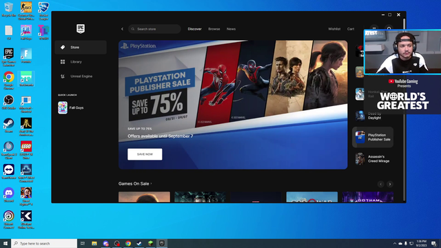The image size is (441, 248).
Task: Select the Discover tab
Action: [194, 29]
